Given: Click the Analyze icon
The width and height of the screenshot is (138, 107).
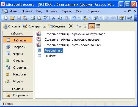Looking at the screenshot, I should pyautogui.click(x=96, y=18).
